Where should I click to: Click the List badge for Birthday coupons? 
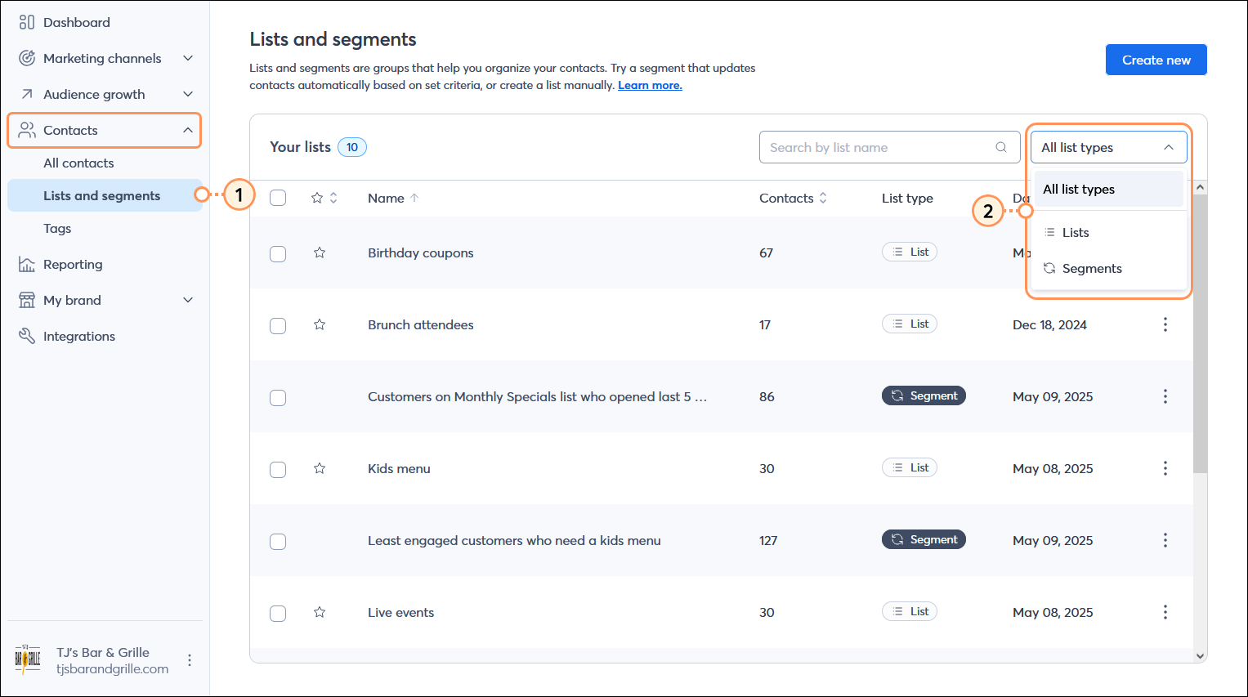click(x=910, y=252)
